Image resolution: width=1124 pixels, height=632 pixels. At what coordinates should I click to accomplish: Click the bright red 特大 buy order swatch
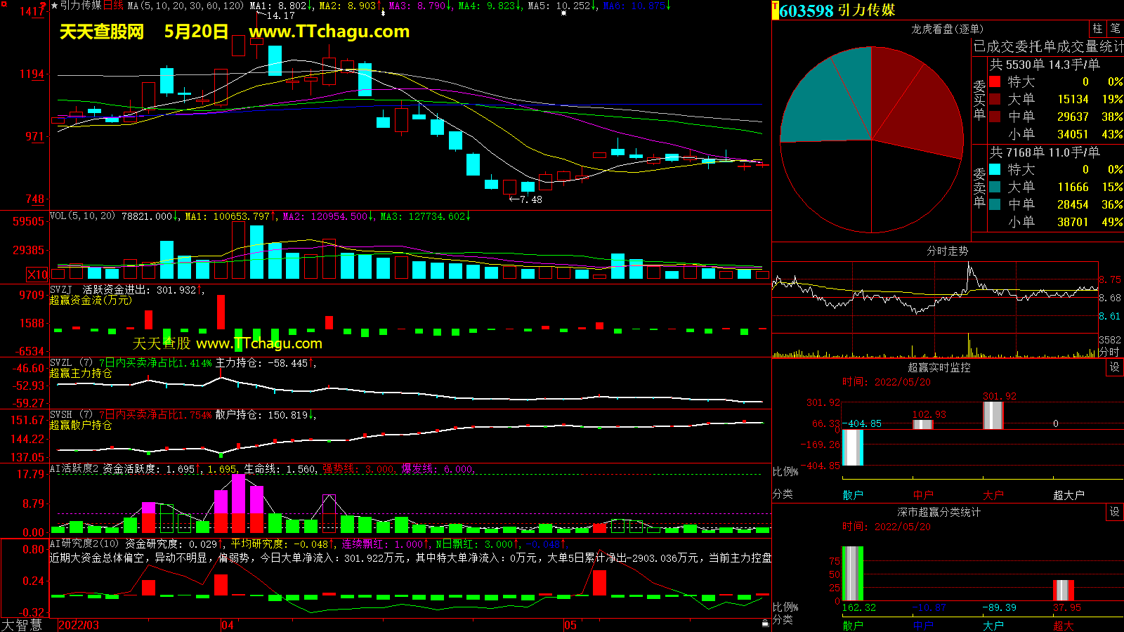pyautogui.click(x=995, y=82)
